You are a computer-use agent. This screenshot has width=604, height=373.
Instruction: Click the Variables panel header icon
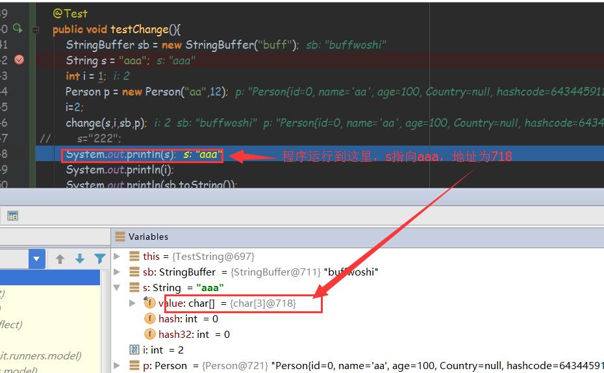120,237
